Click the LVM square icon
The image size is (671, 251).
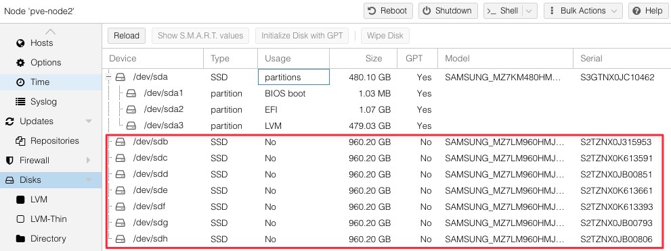click(x=20, y=200)
